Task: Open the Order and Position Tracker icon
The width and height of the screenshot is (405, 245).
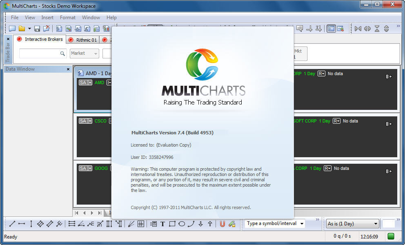Action: pyautogui.click(x=97, y=29)
